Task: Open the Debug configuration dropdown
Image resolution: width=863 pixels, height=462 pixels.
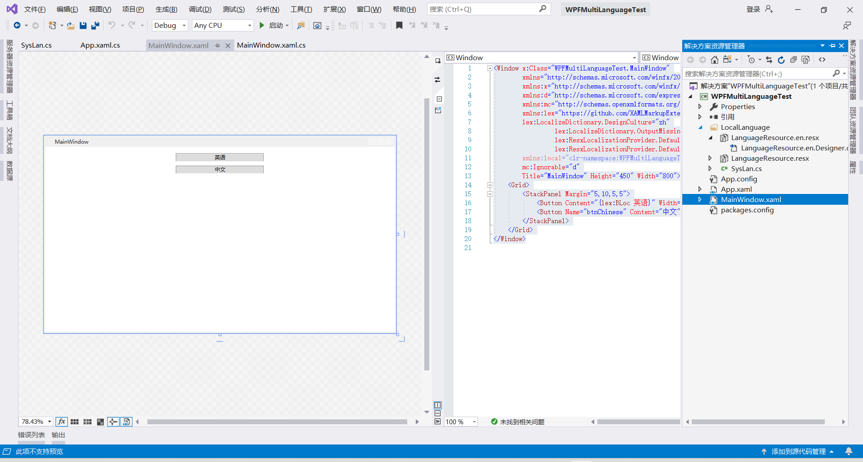Action: 170,26
